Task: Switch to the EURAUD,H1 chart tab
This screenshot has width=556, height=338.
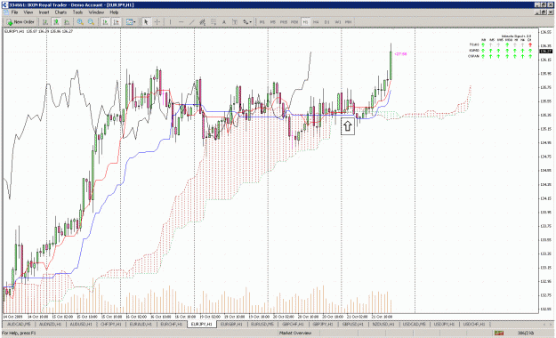Action: pos(141,324)
